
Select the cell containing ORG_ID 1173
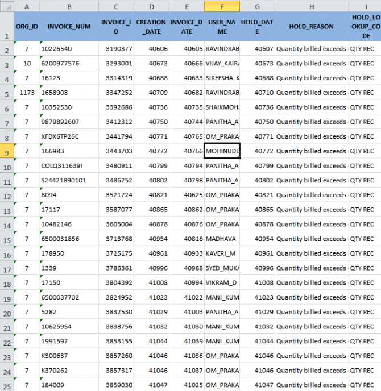(27, 93)
